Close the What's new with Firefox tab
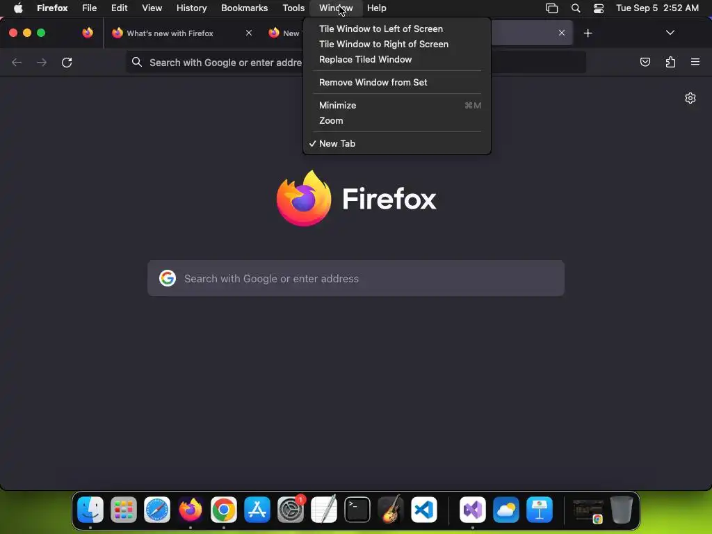This screenshot has width=712, height=534. coord(249,33)
